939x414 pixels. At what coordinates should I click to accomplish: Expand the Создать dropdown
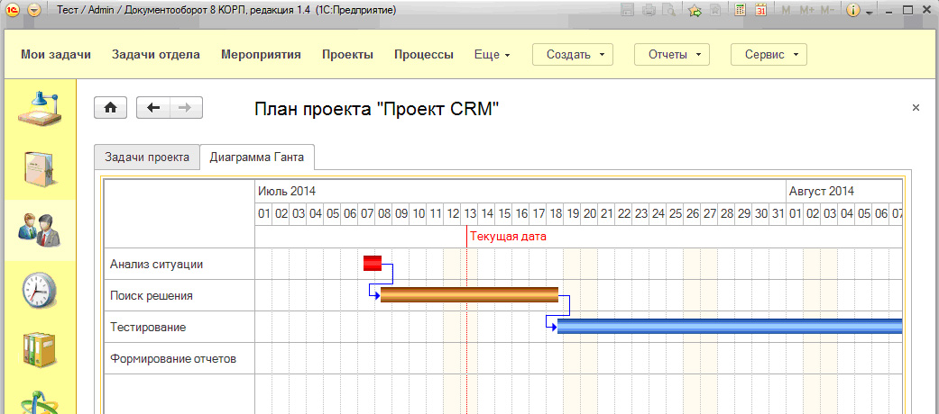pyautogui.click(x=573, y=55)
